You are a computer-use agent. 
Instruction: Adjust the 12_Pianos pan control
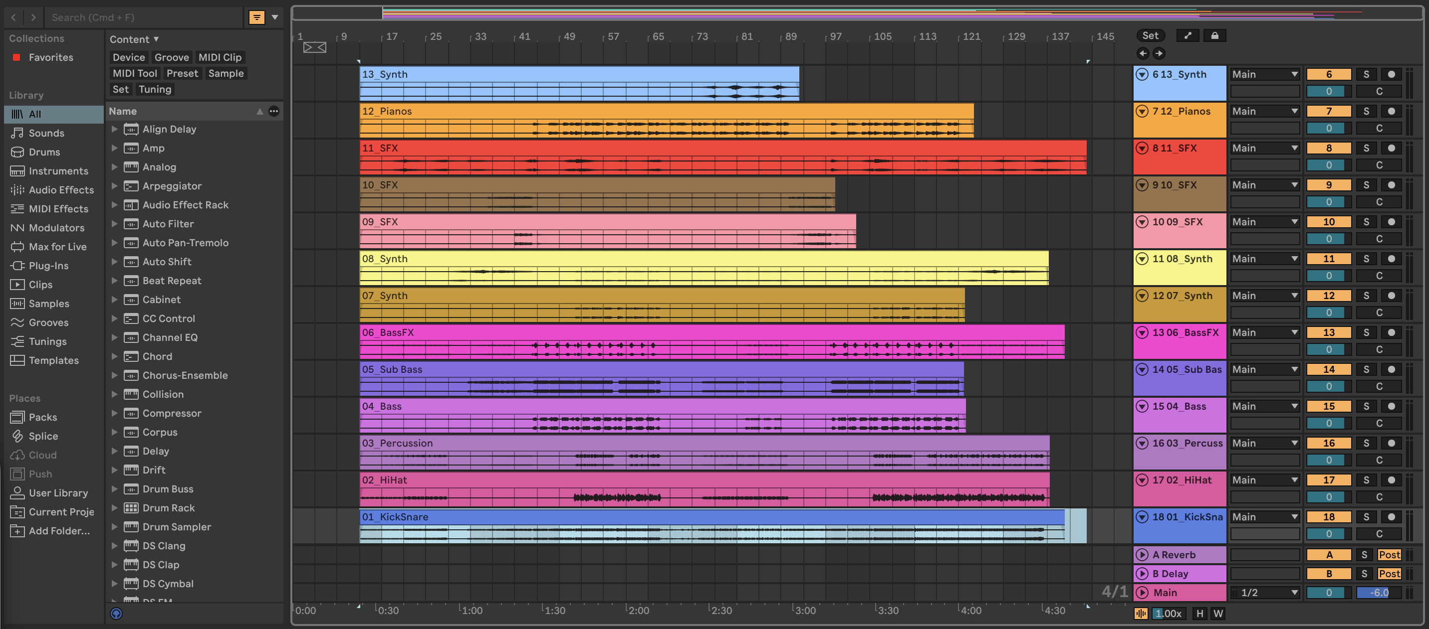pos(1379,128)
